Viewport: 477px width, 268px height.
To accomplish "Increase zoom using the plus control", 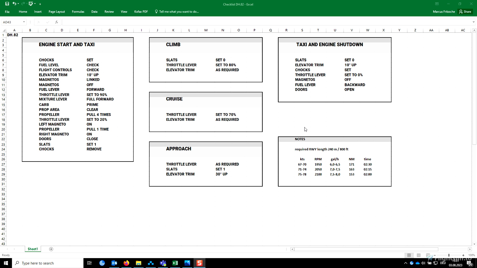I will coord(463,255).
